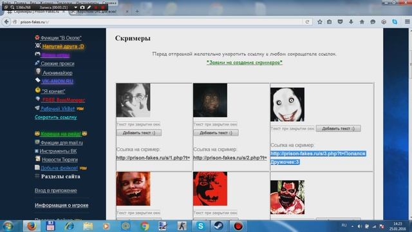Click the man-with-glasses screamer thumbnail
Image resolution: width=412 pixels, height=232 pixels.
(133, 101)
